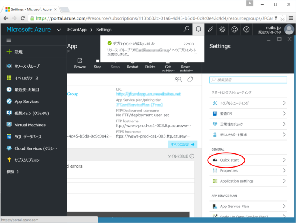Open Application settings item
This screenshot has width=296, height=223.
click(x=248, y=181)
